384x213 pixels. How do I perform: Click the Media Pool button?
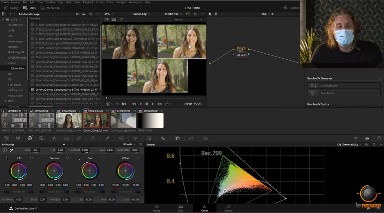tap(51, 8)
